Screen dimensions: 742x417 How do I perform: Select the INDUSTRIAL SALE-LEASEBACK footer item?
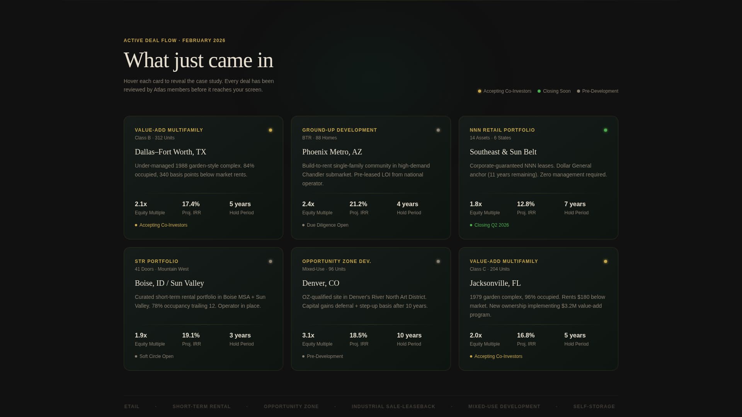coord(393,406)
